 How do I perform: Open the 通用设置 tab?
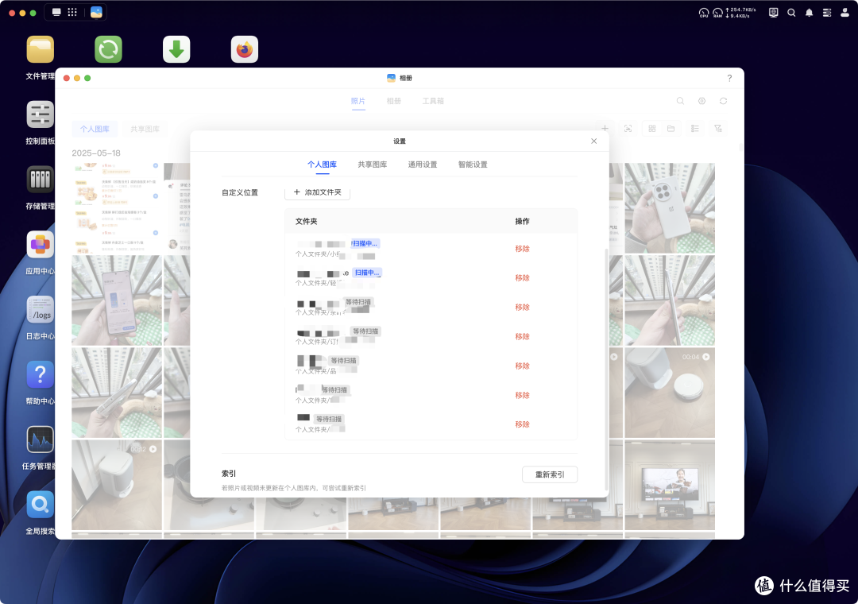coord(423,165)
